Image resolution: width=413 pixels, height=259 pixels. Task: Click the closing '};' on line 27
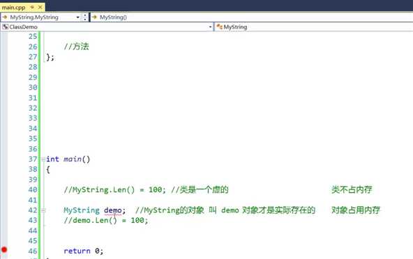[x=50, y=57]
